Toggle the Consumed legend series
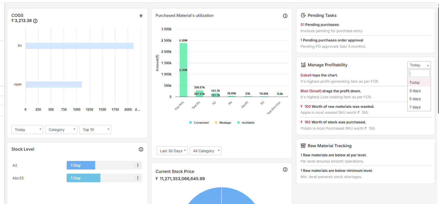This screenshot has width=439, height=204. point(199,123)
